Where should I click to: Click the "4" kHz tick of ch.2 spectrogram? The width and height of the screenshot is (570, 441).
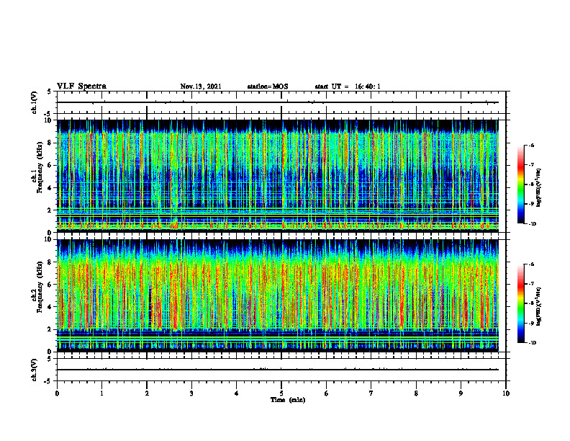(x=50, y=307)
